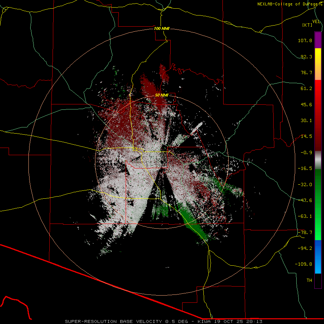Click the 100 NMI range ring label
The height and width of the screenshot is (324, 324).
click(x=162, y=28)
